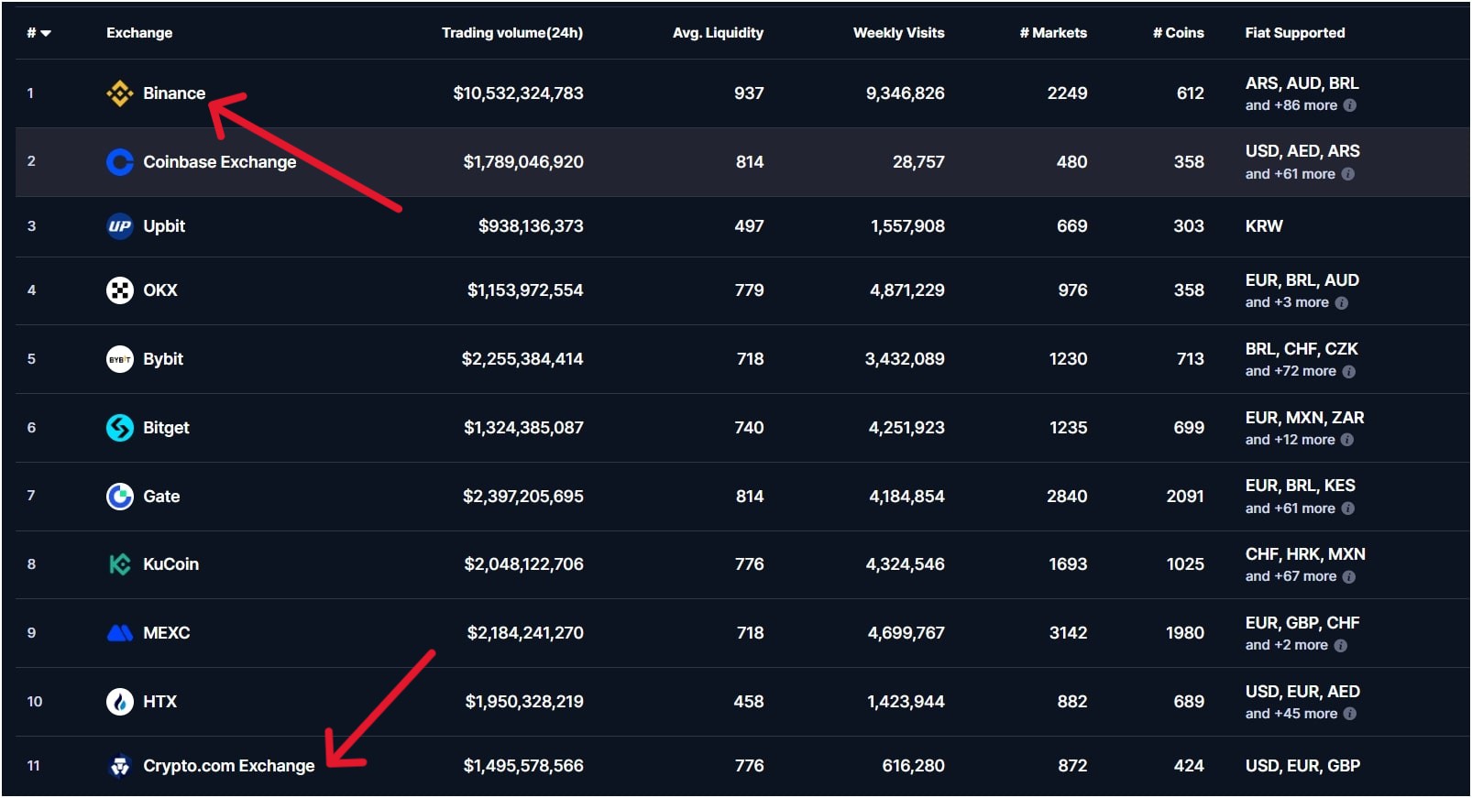Screen dimensions: 1472x798
Task: Click info icon next to KuCoin +67 more
Action: (1349, 577)
